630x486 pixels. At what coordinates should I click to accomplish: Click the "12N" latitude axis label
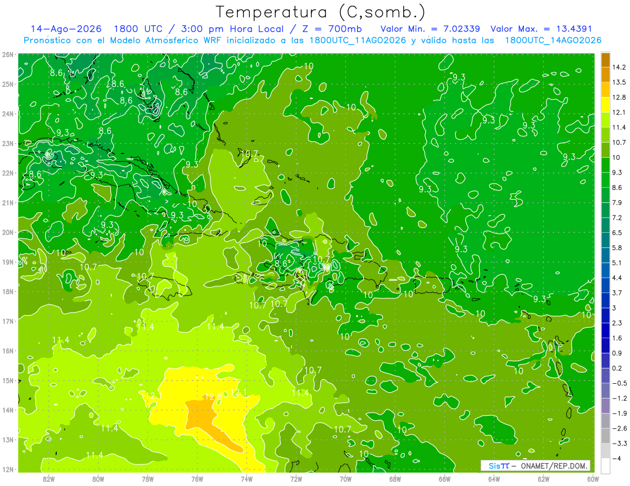(8, 469)
